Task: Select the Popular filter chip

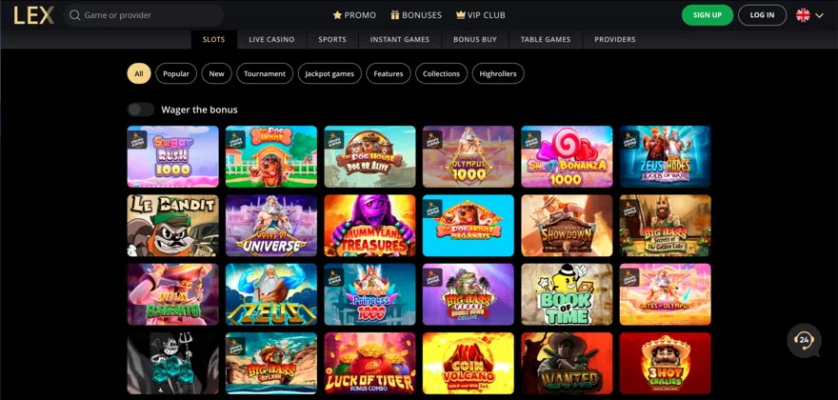Action: (176, 73)
